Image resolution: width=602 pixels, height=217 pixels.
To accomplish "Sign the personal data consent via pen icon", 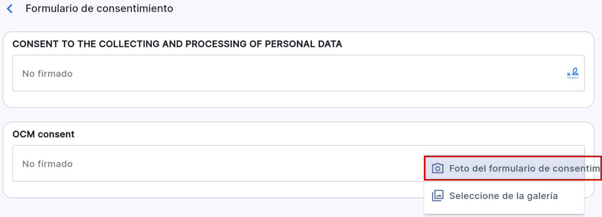I will 573,73.
